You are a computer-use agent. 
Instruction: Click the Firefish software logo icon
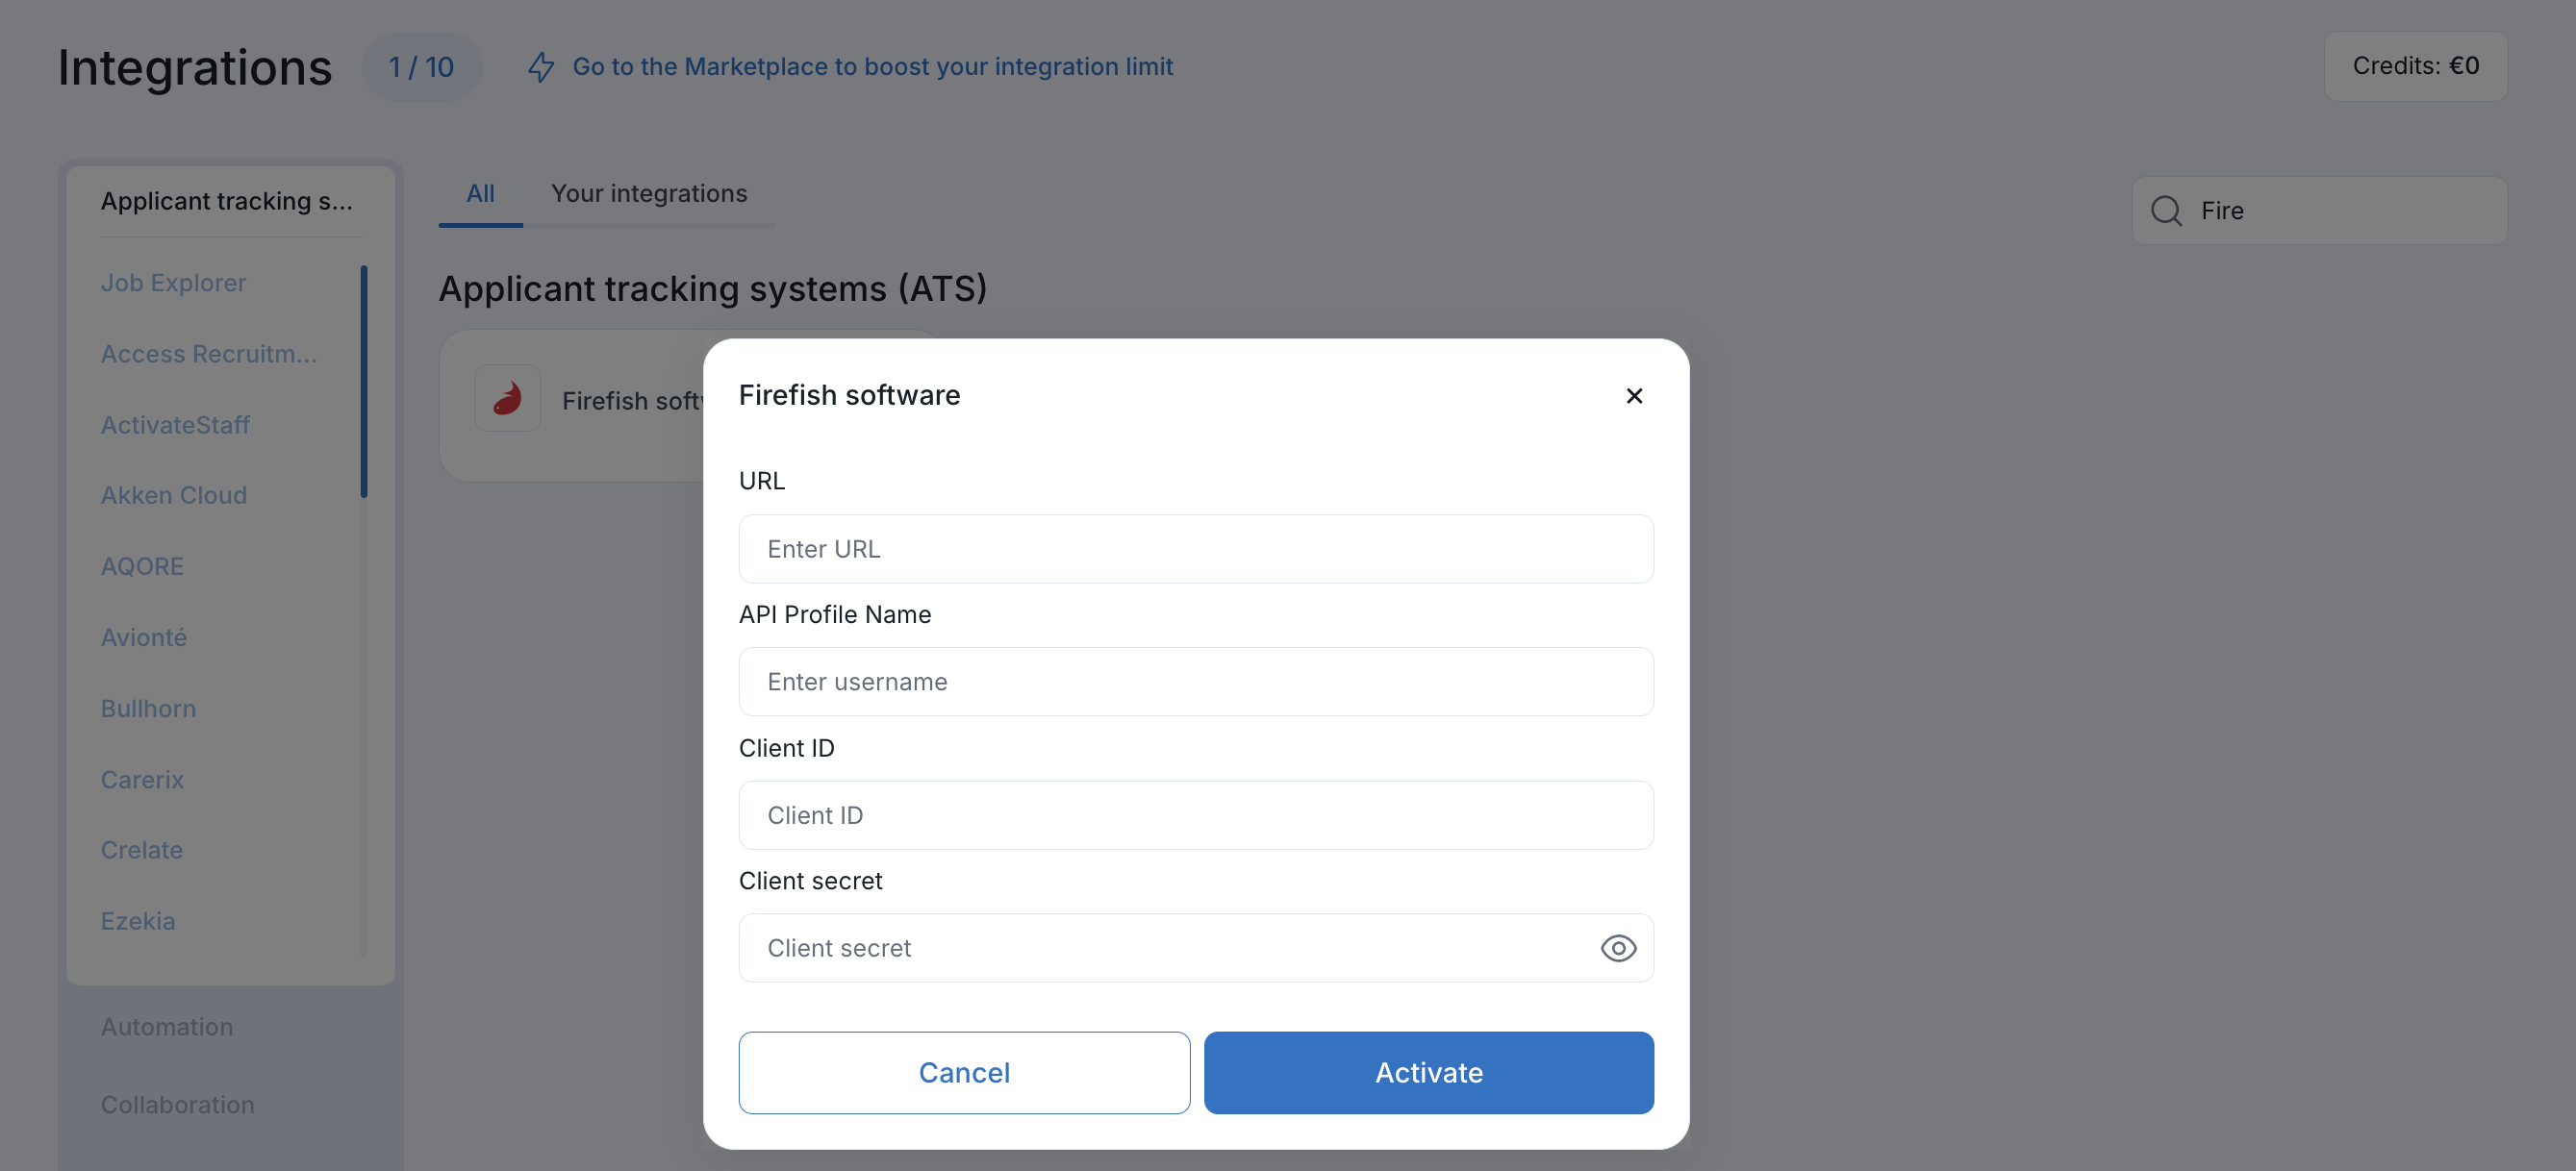[x=507, y=398]
